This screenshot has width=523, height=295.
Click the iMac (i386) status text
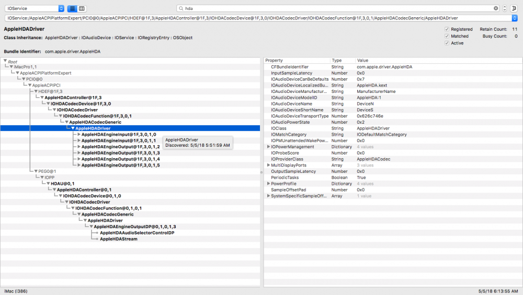coord(16,291)
